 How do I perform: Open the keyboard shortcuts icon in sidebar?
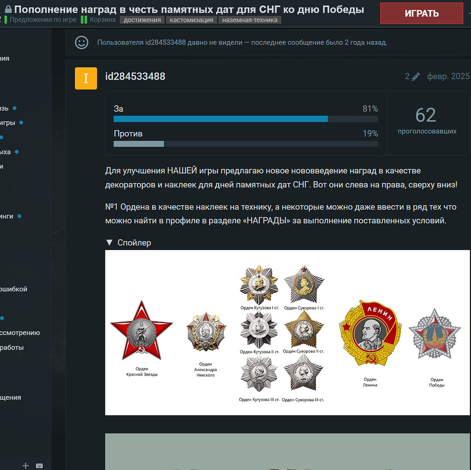pos(40,466)
